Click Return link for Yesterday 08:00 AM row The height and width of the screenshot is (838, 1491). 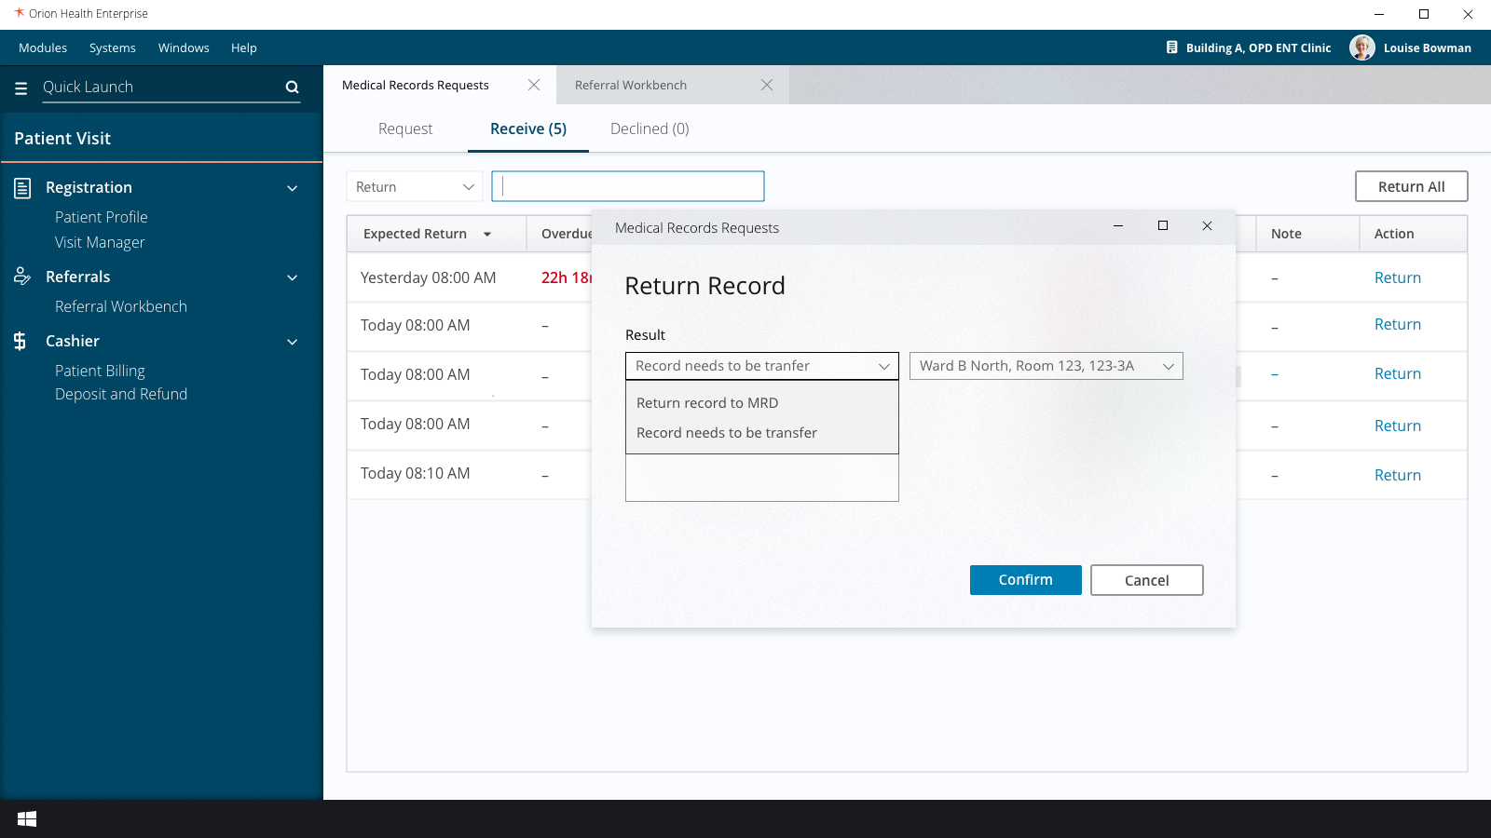click(1398, 277)
